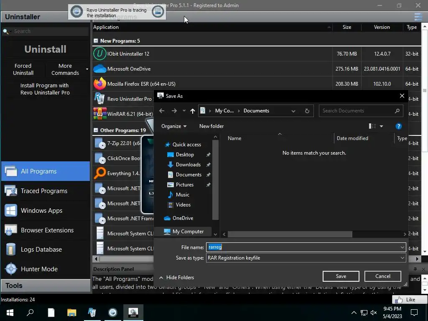Open Revo hamburger menu icon
Screen dimensions: 428x321
[x=418, y=17]
